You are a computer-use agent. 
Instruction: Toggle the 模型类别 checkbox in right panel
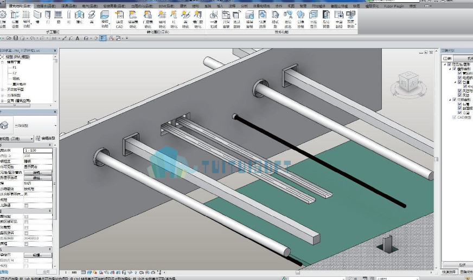(x=455, y=69)
